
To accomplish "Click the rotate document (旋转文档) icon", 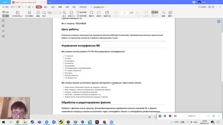I will tap(107, 14).
